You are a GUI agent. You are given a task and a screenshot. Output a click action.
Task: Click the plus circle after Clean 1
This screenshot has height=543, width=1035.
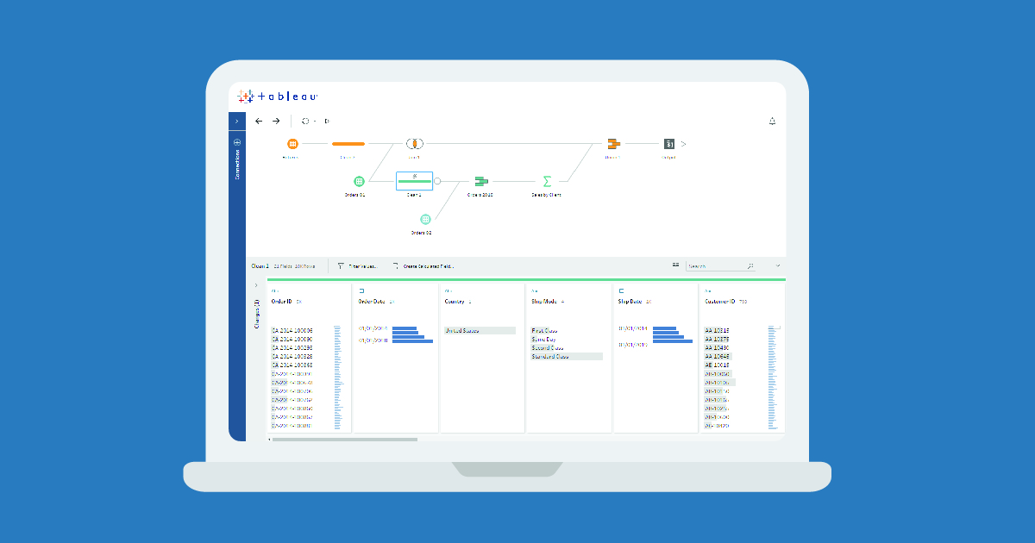point(437,181)
